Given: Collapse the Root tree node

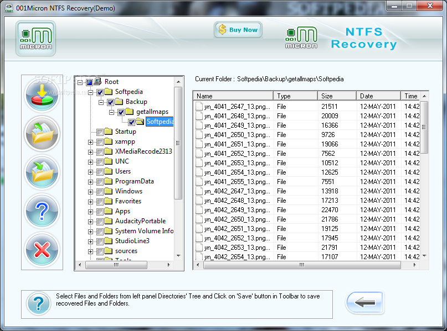Looking at the screenshot, I should coord(80,82).
